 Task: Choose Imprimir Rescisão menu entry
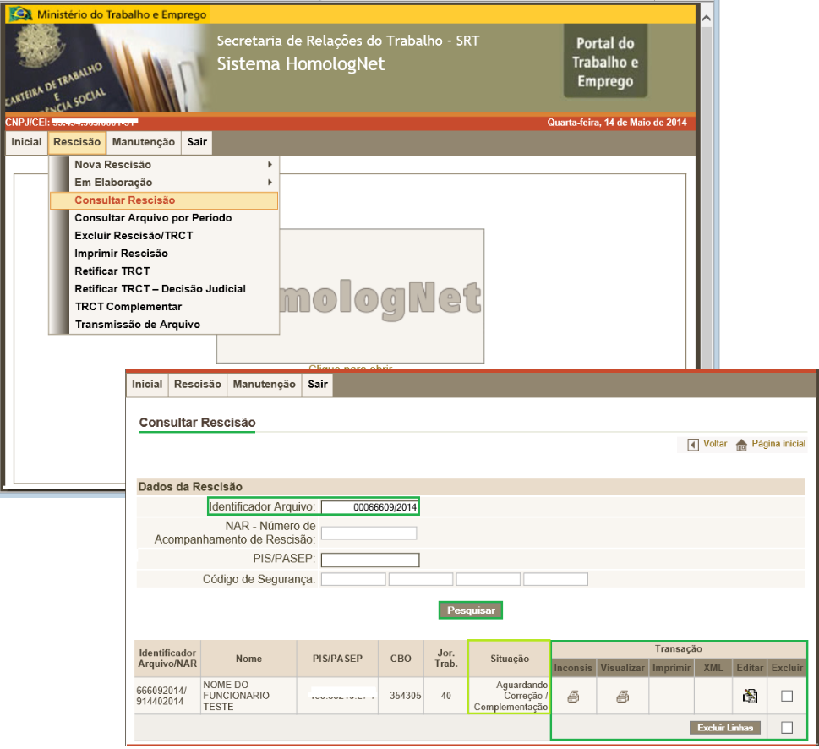pyautogui.click(x=121, y=254)
